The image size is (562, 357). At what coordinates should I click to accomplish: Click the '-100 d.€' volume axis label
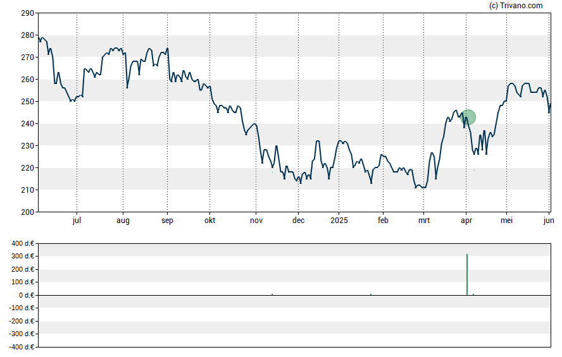click(22, 308)
